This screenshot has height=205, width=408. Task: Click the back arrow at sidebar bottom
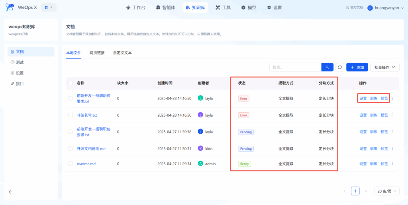tap(10, 192)
